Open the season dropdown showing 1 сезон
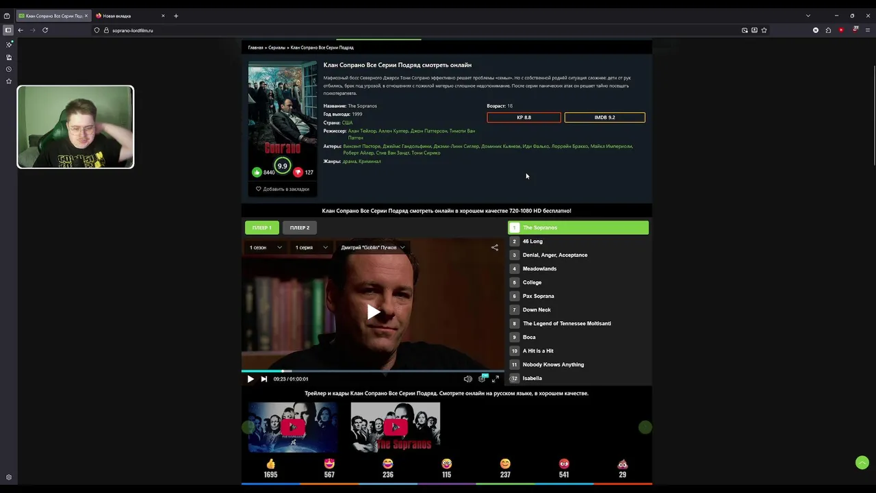The image size is (876, 493). pyautogui.click(x=266, y=247)
